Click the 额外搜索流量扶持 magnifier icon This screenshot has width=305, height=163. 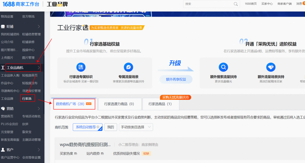[x=223, y=67]
